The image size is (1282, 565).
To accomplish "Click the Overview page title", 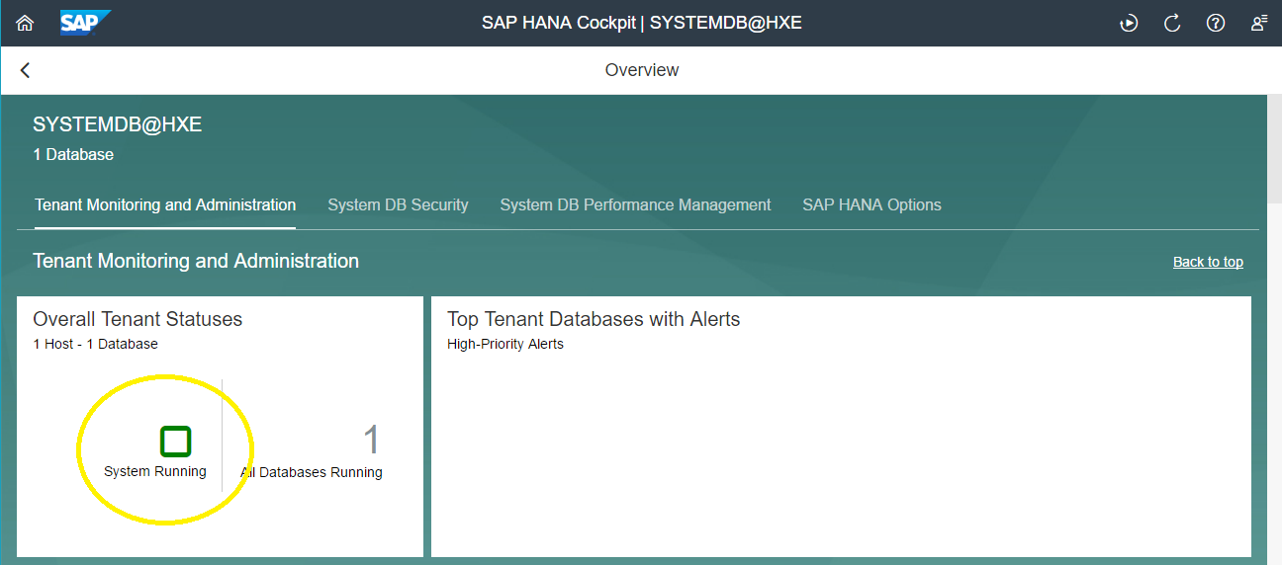I will pyautogui.click(x=642, y=70).
